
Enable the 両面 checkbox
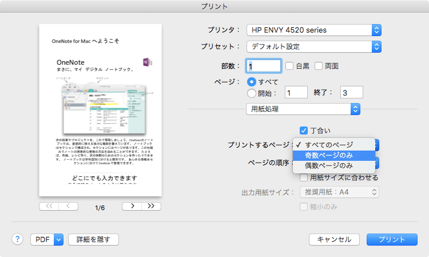[319, 66]
